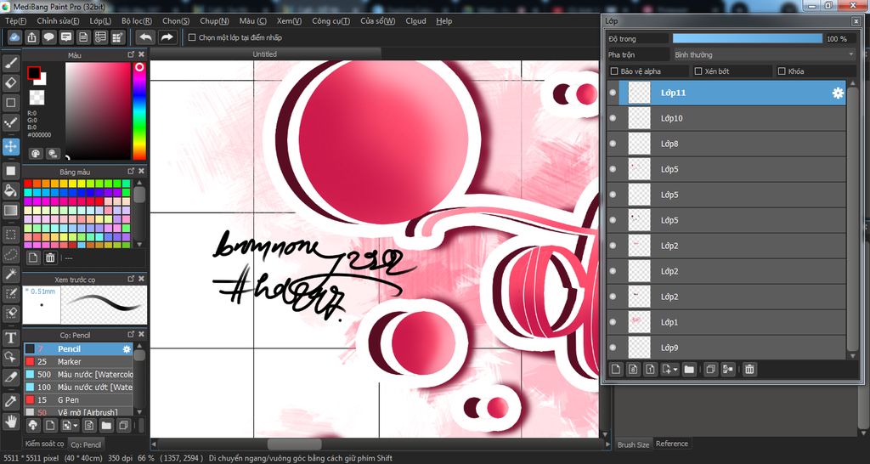Click the Undo arrow in toolbar
The image size is (870, 464).
[146, 37]
